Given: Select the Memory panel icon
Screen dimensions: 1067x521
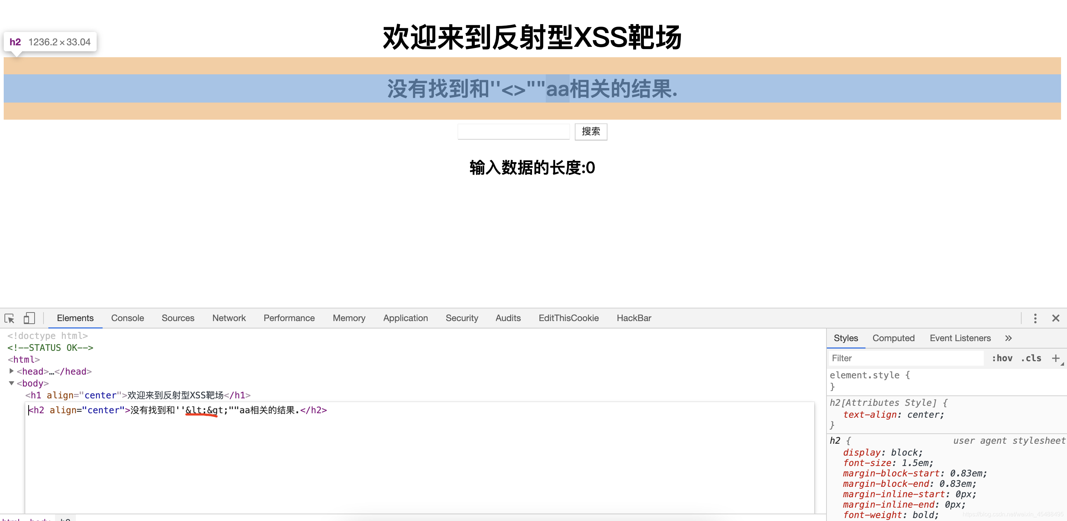Looking at the screenshot, I should (348, 318).
